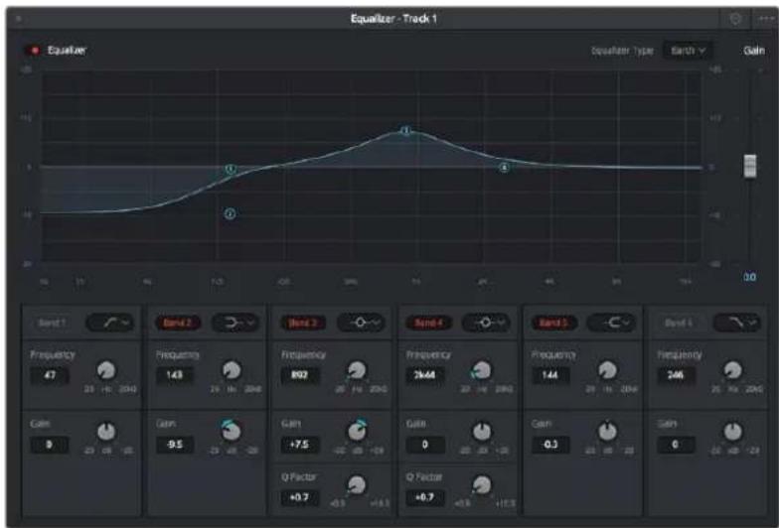Click Band 1 Gain field showing 0
The image size is (779, 528).
(50, 445)
